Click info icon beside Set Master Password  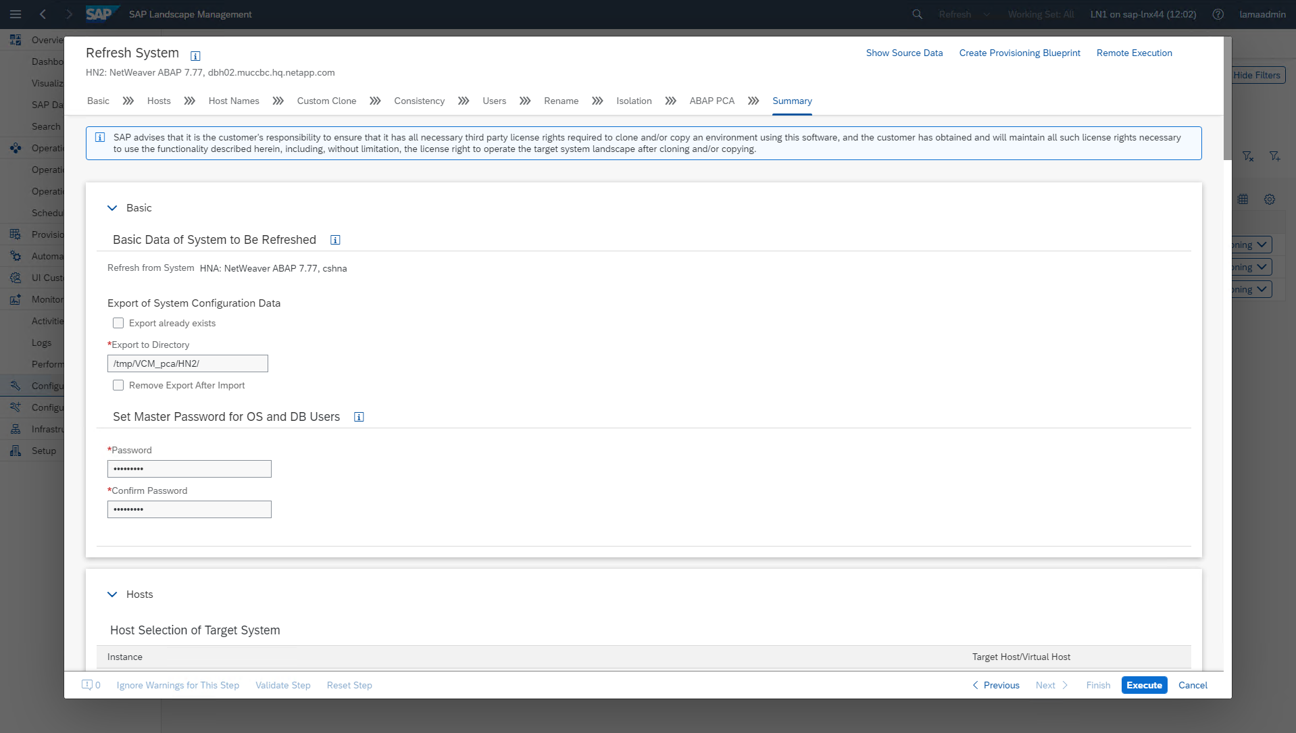359,417
